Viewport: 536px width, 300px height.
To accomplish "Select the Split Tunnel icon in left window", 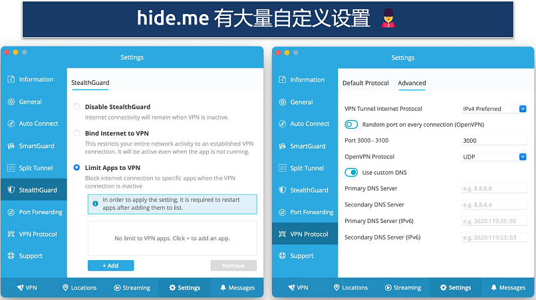I will pos(11,168).
